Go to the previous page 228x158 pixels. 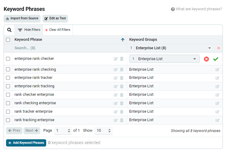coord(14,131)
